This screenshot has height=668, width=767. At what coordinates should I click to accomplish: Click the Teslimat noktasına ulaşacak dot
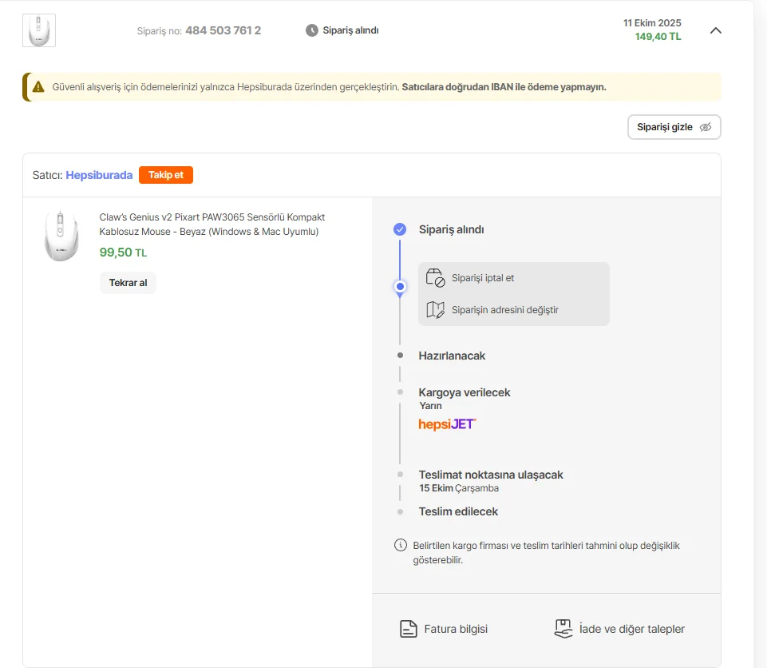[400, 474]
